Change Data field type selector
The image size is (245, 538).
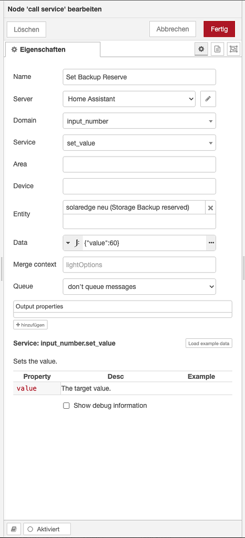pyautogui.click(x=73, y=243)
